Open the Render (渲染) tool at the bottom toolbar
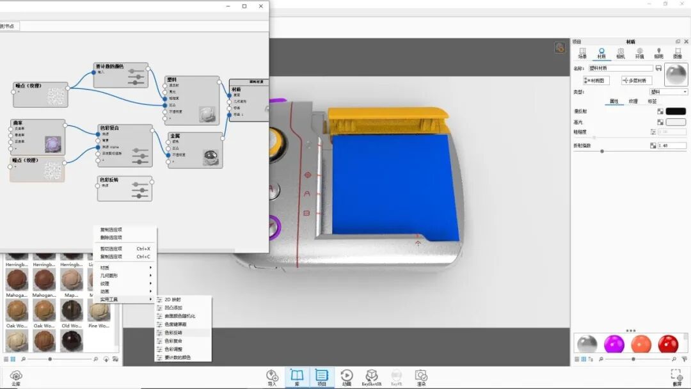 coord(421,376)
